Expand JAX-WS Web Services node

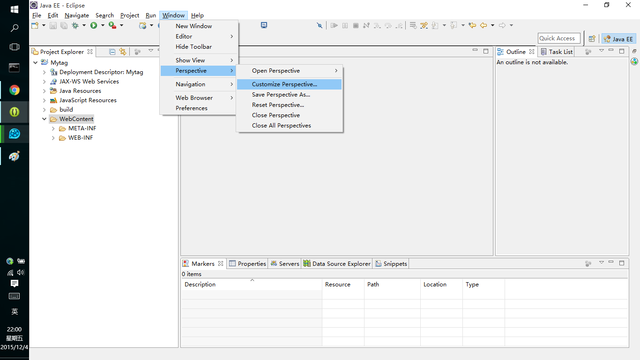pos(45,82)
